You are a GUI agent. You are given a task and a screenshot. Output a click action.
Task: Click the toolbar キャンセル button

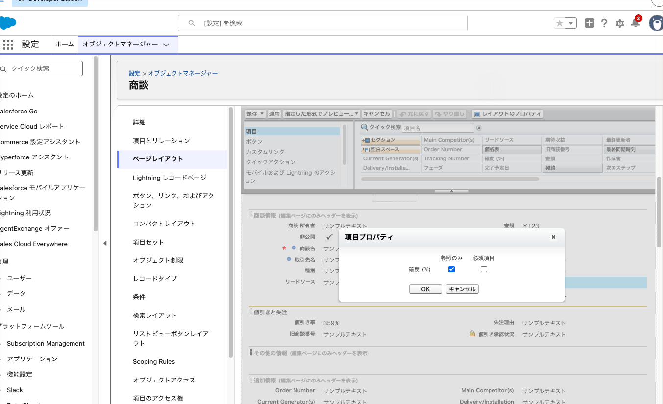click(x=377, y=114)
